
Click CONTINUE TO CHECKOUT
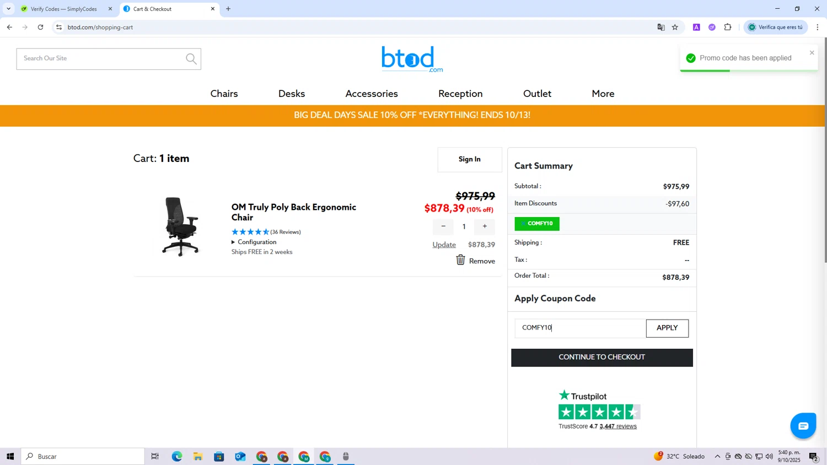pyautogui.click(x=602, y=358)
